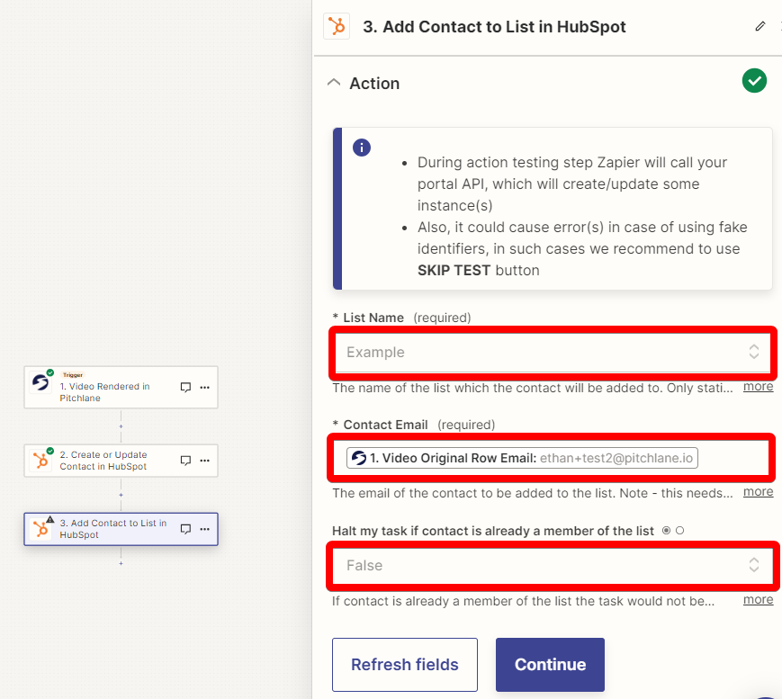Click the green checkmark status icon
The width and height of the screenshot is (782, 699).
tap(754, 81)
